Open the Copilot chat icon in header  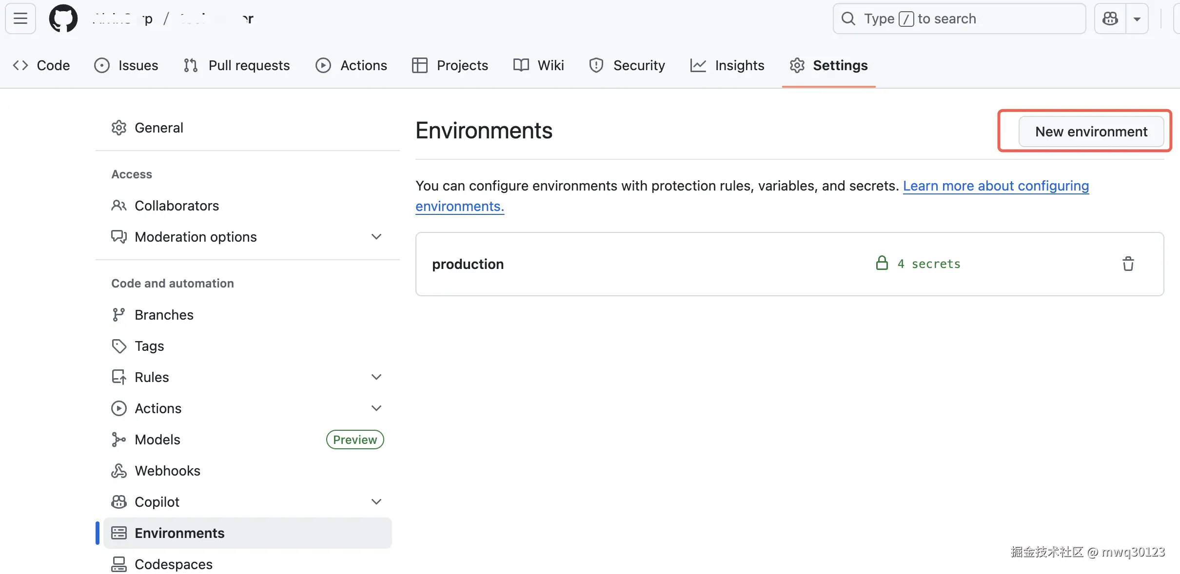tap(1110, 19)
